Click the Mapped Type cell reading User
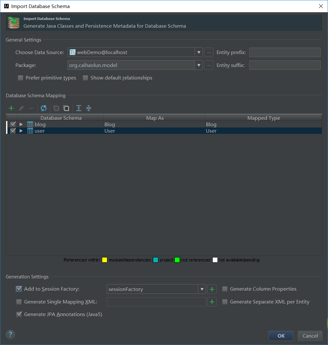 [x=264, y=131]
